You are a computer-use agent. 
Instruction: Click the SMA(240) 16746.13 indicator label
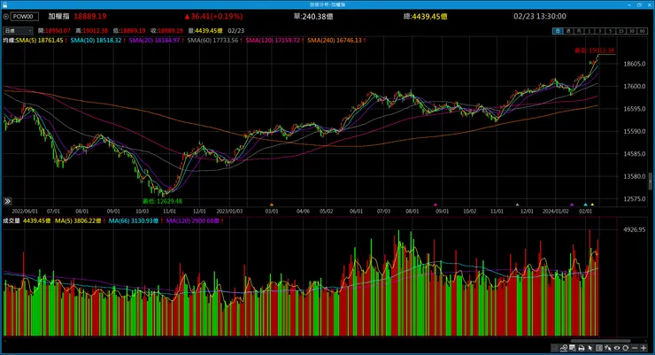(x=335, y=41)
